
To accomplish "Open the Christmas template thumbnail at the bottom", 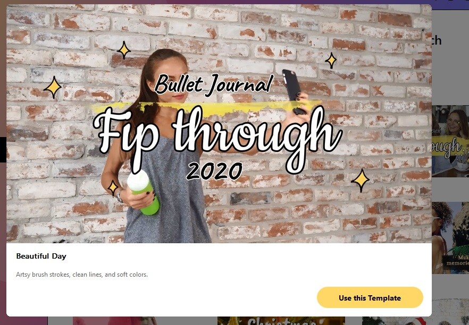I will coord(281,321).
